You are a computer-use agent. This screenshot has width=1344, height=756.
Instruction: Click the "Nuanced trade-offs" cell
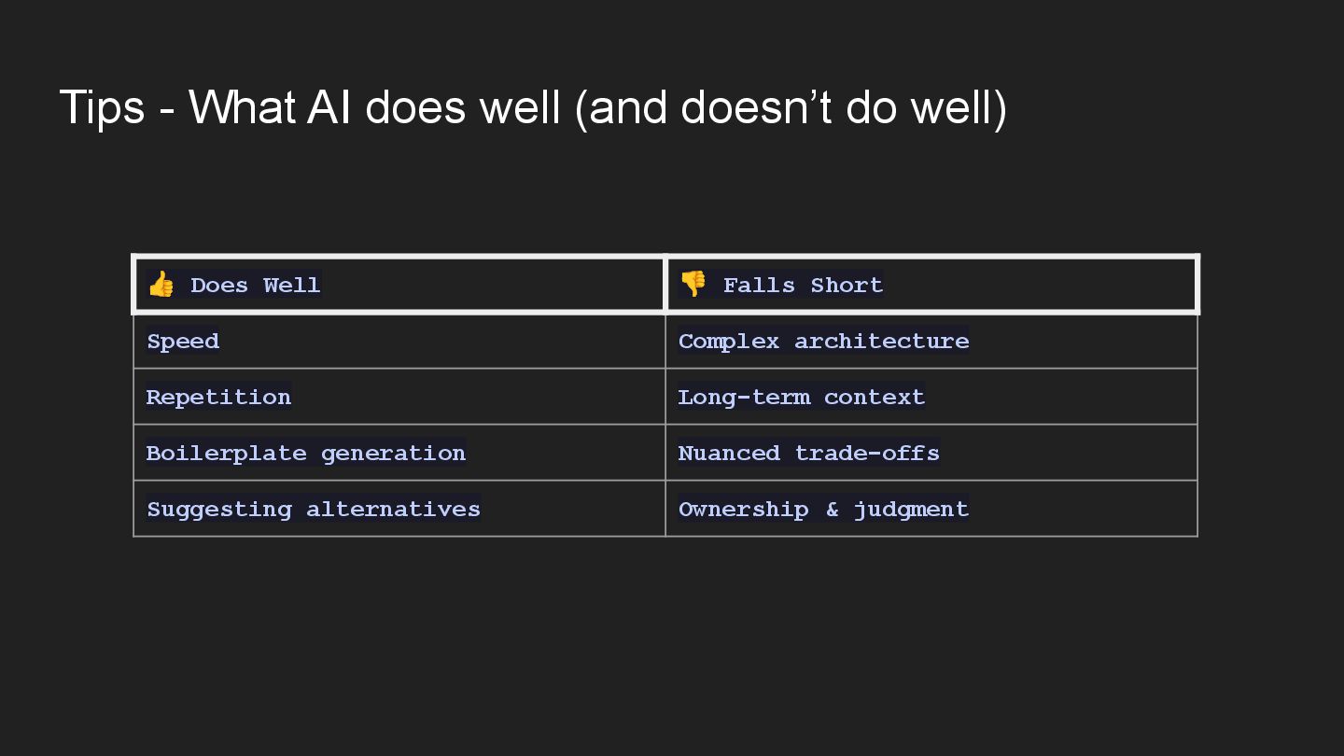tap(808, 454)
